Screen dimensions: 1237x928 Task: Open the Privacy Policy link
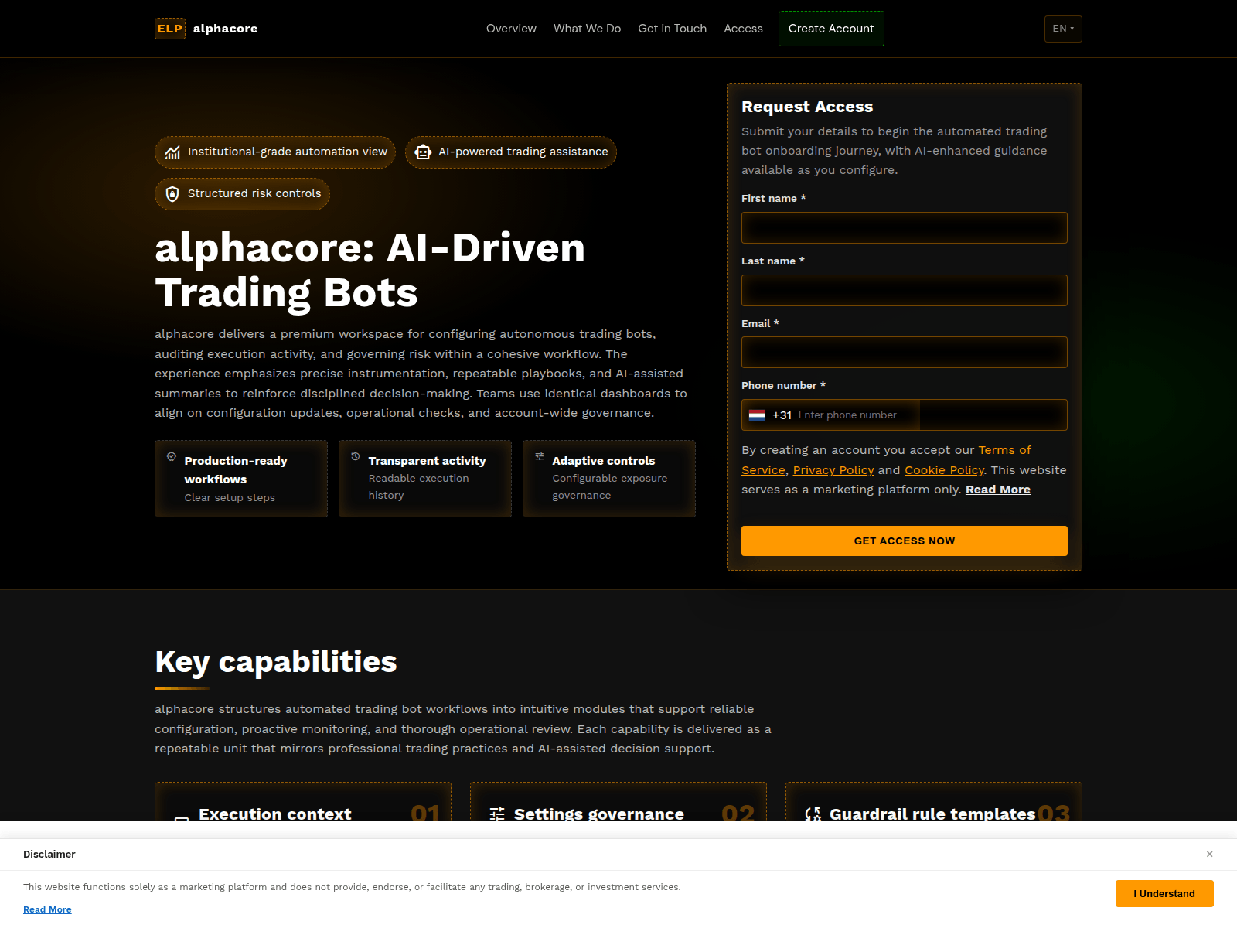833,470
